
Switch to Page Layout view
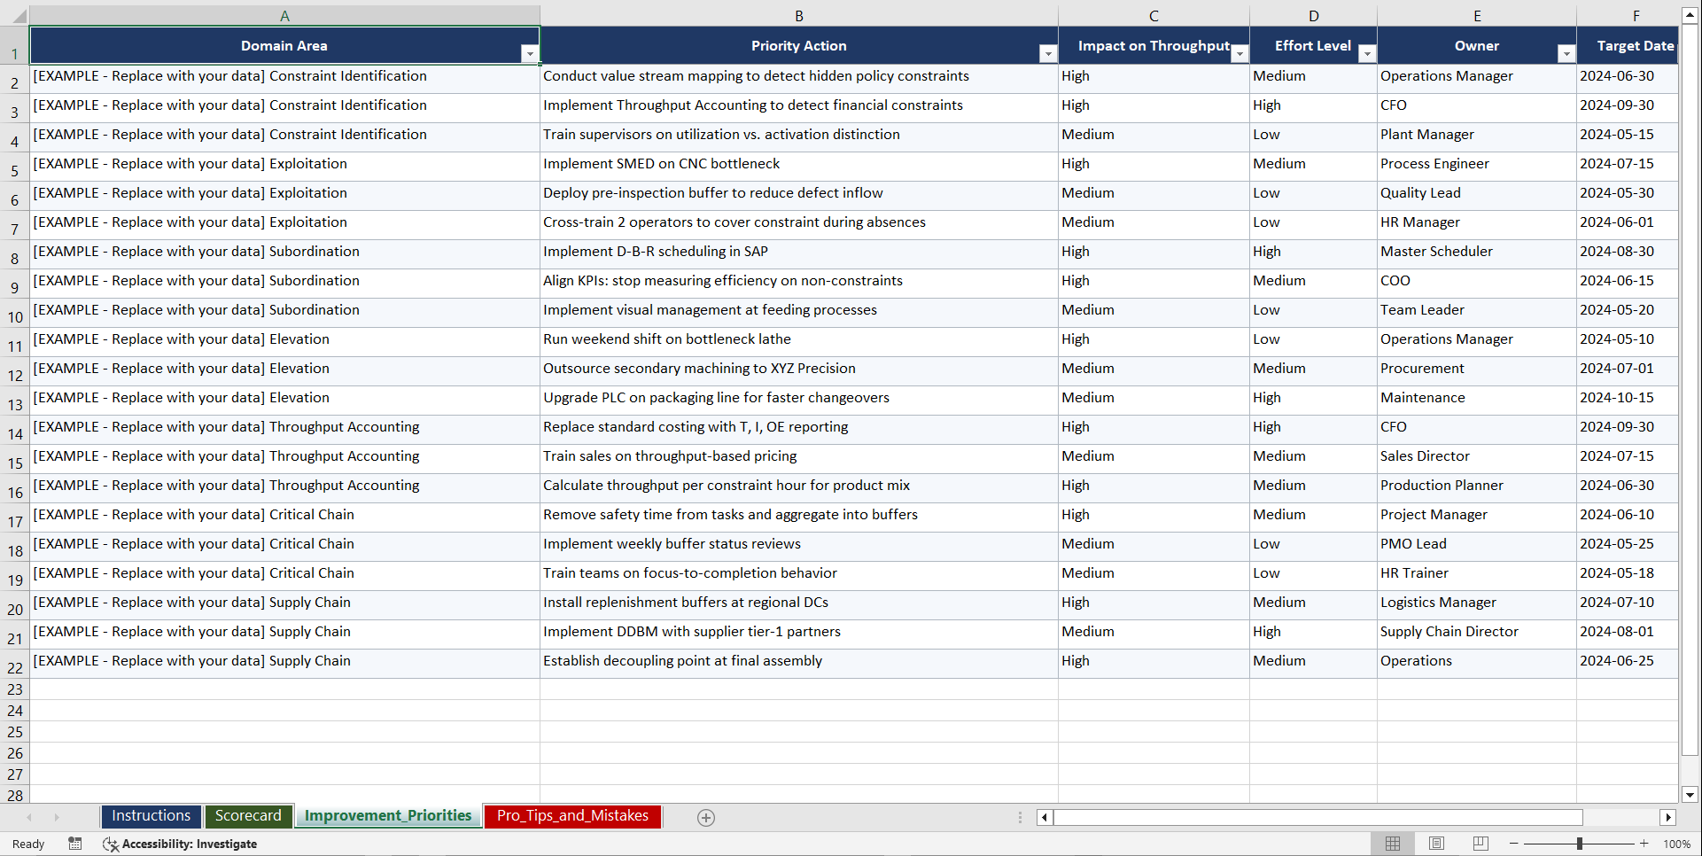coord(1436,844)
